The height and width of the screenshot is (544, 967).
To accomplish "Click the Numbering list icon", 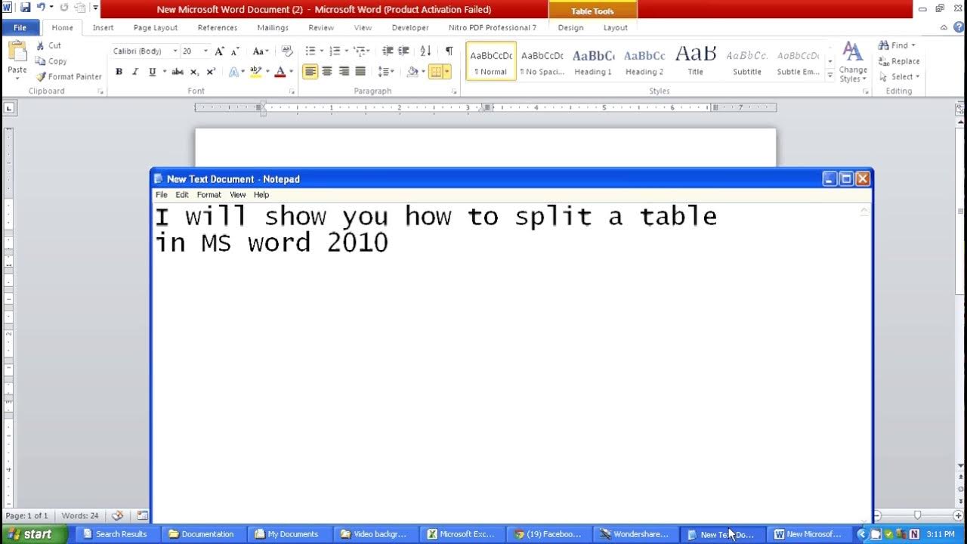I will pyautogui.click(x=334, y=51).
